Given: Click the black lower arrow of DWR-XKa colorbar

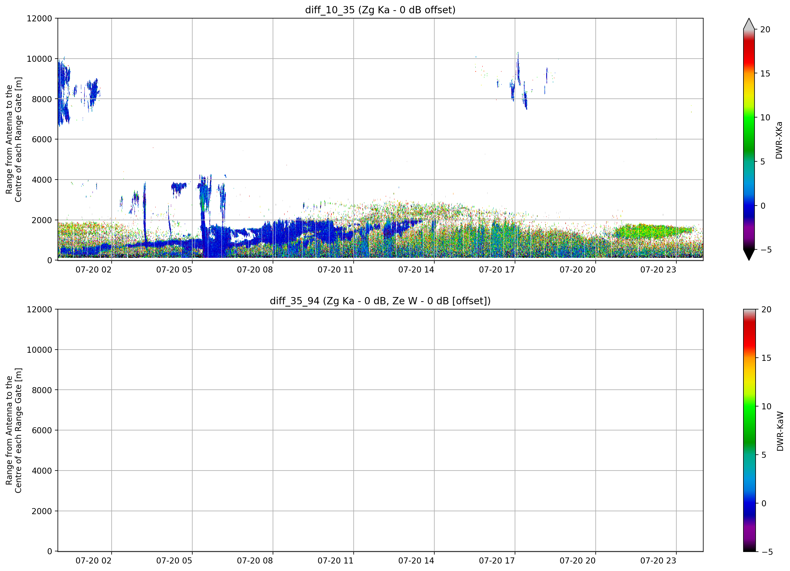Looking at the screenshot, I should tap(749, 255).
